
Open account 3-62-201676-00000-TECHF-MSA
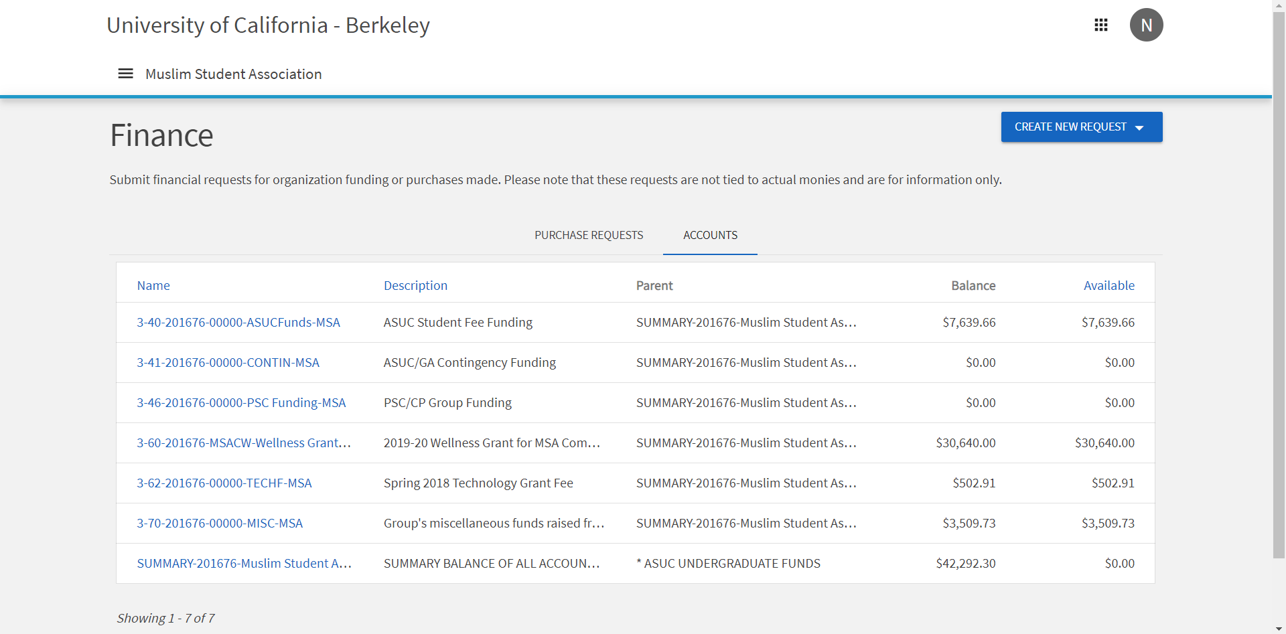(224, 483)
